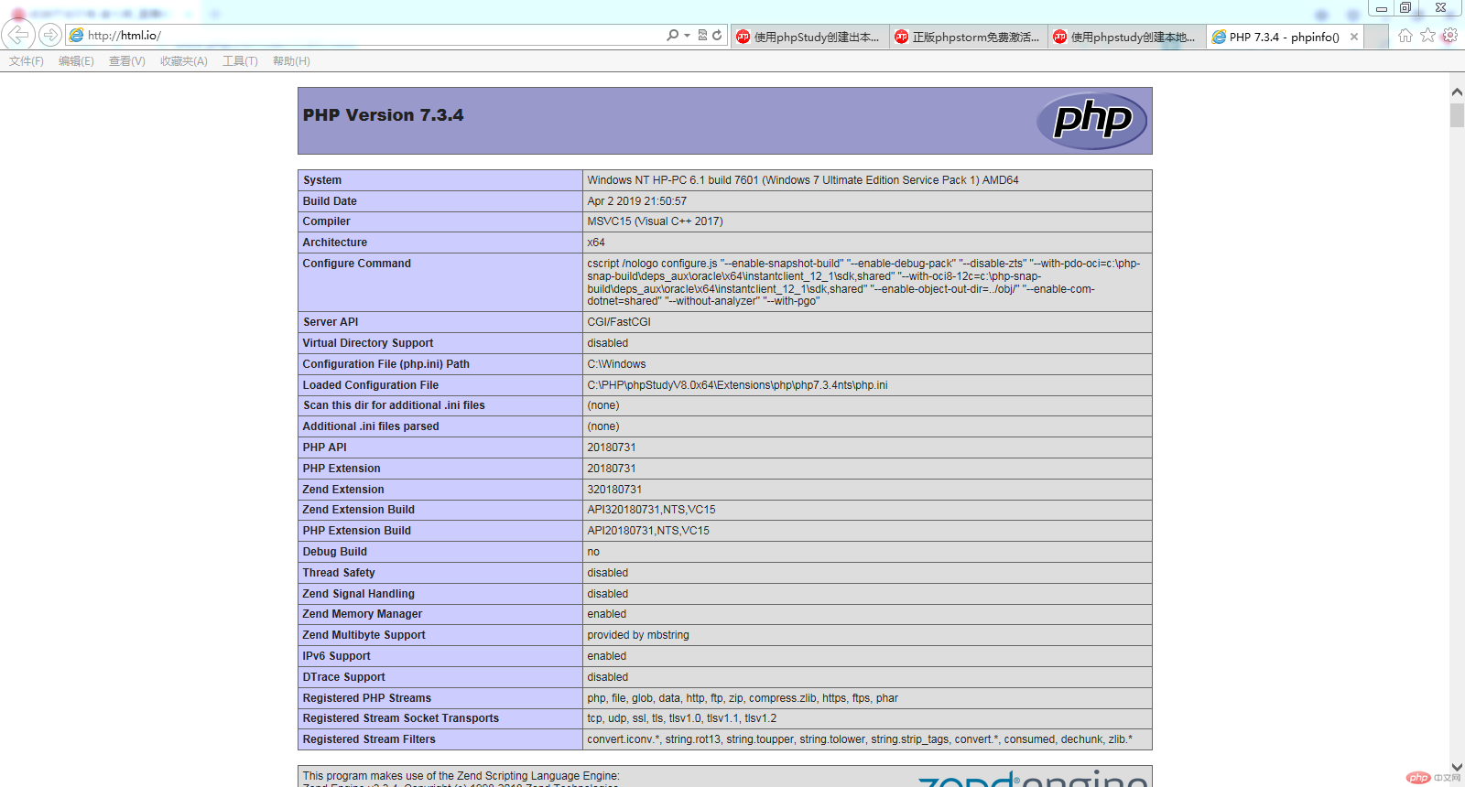Open Favorites via the star icon

coord(1427,36)
